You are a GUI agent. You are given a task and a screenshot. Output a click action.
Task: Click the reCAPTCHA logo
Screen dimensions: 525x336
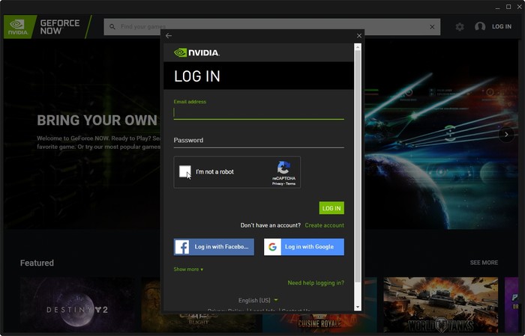283,168
